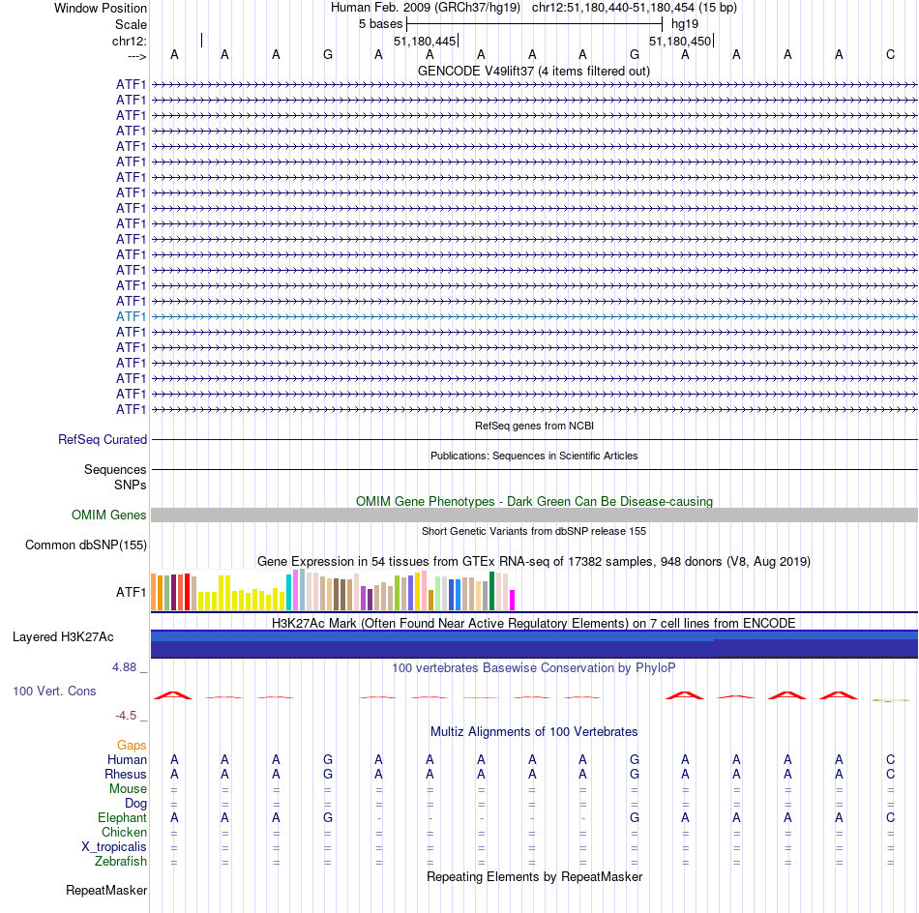The image size is (919, 913).
Task: Click the Dog alignment row label
Action: 135,804
